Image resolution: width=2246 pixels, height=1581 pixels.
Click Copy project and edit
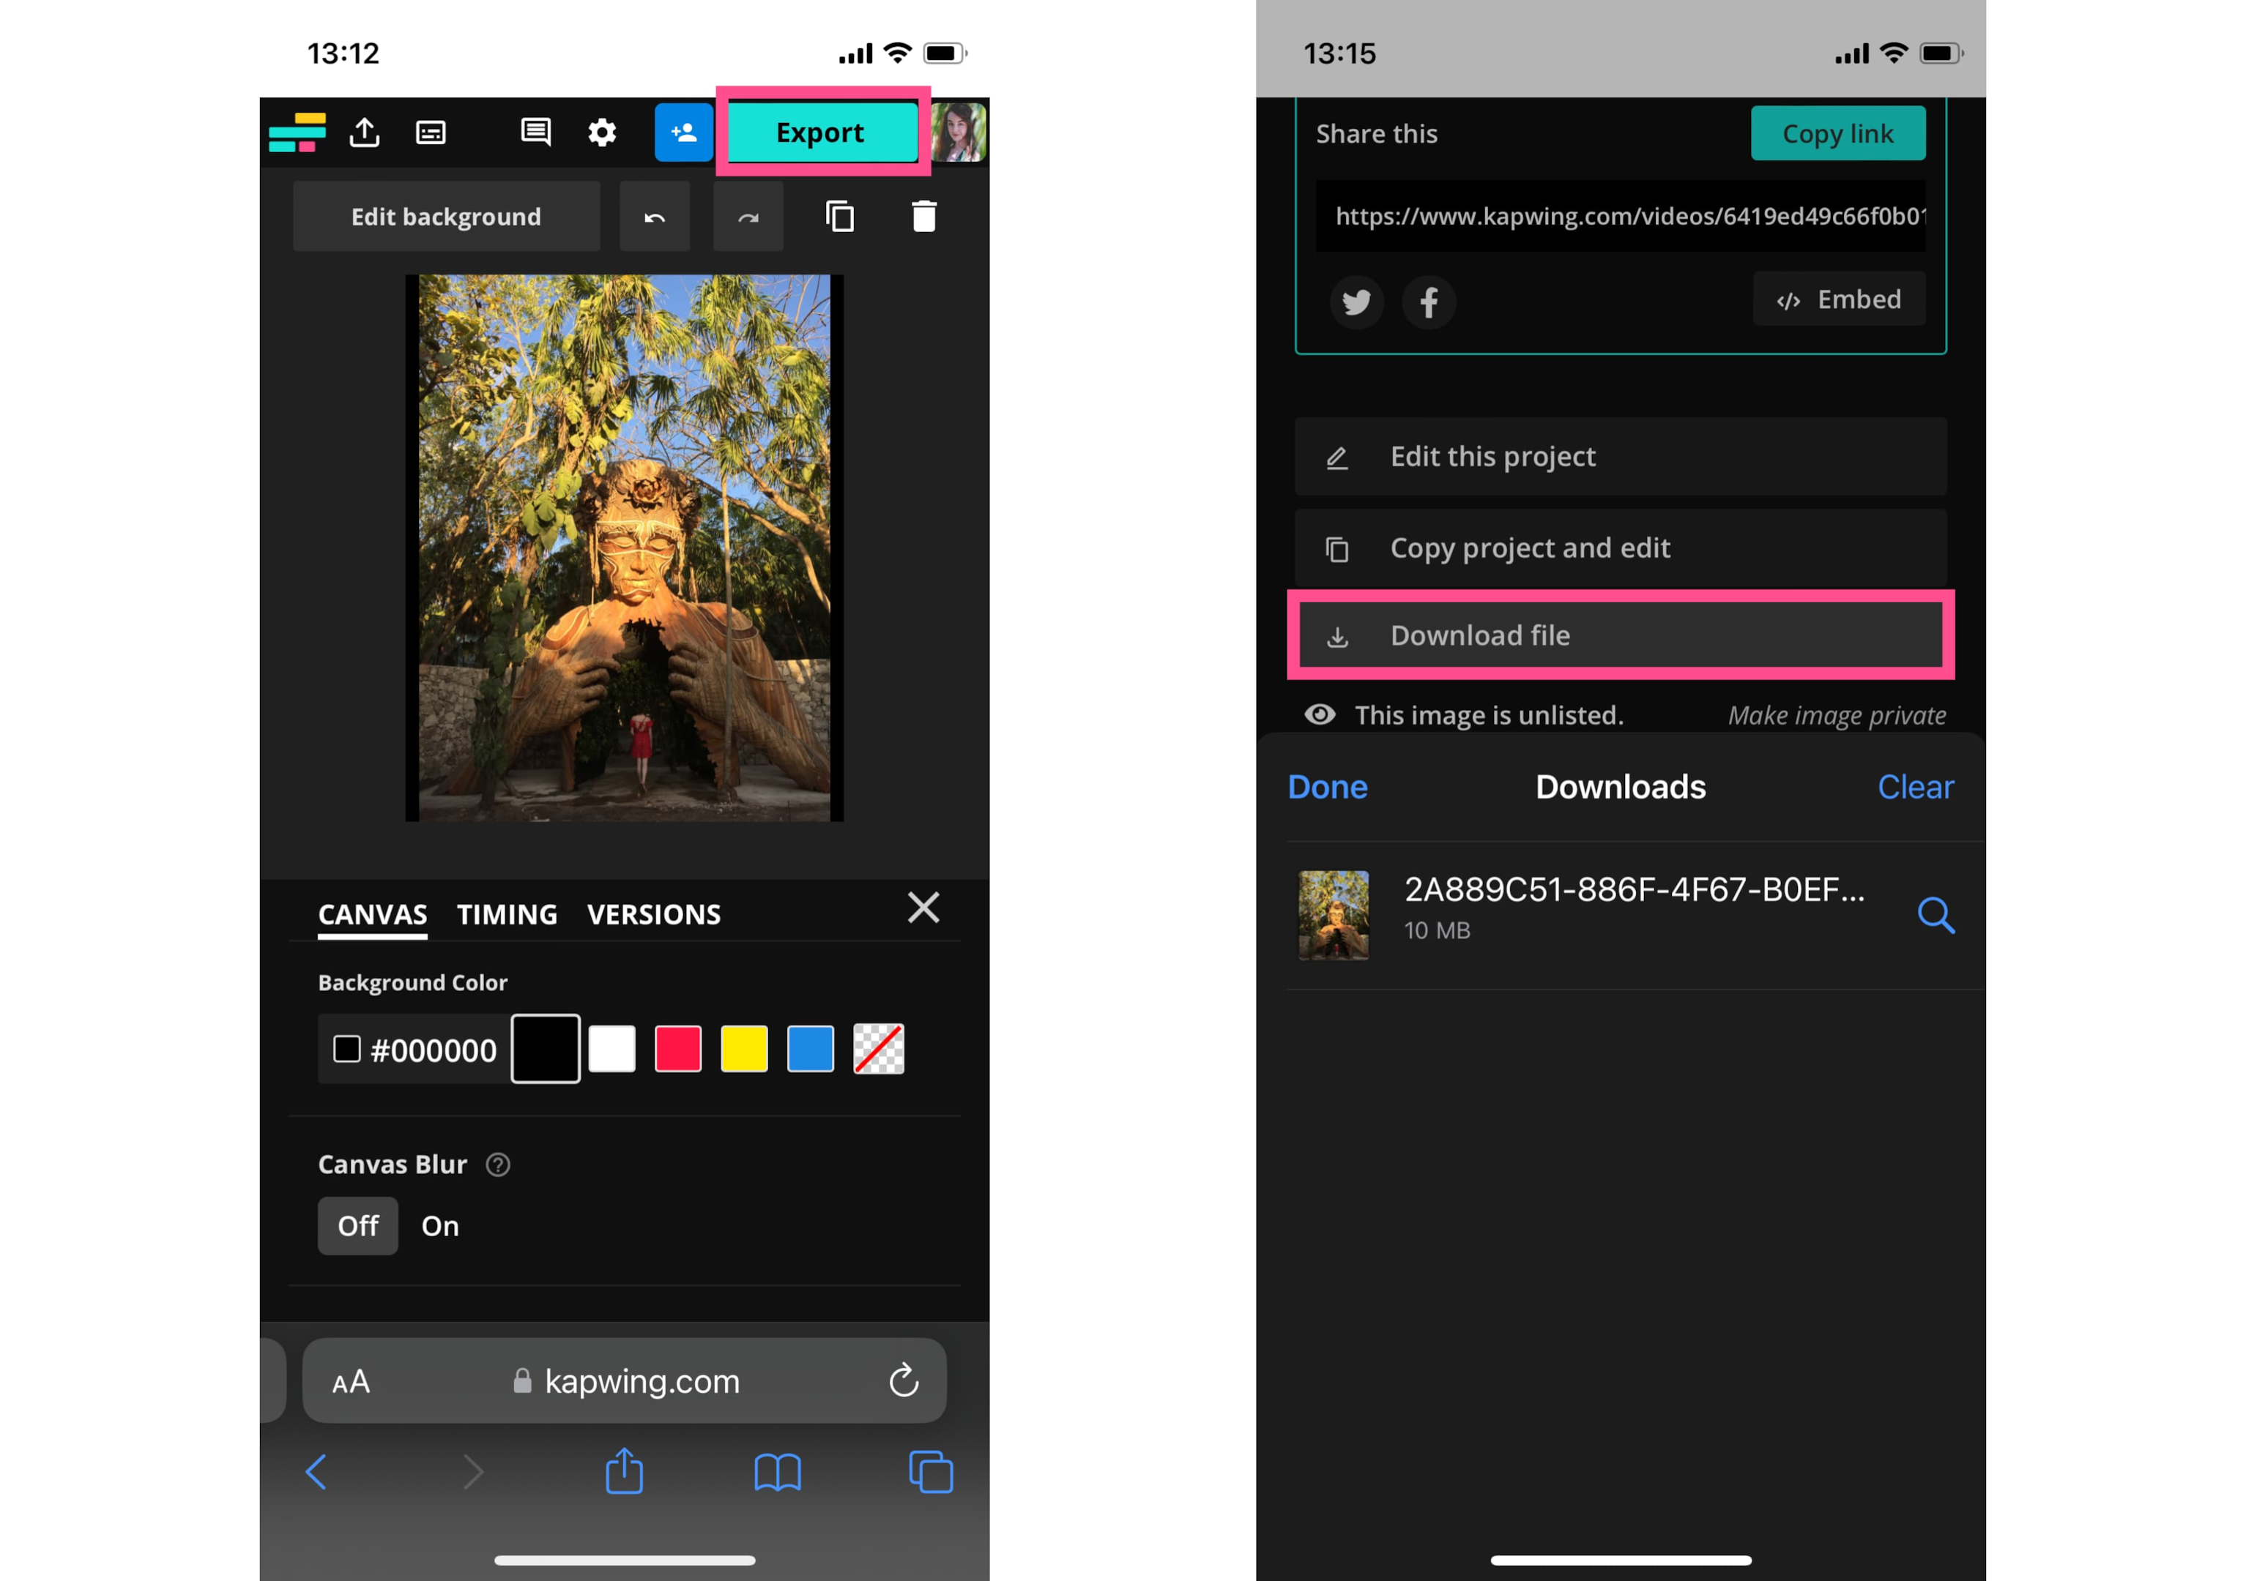(1621, 547)
